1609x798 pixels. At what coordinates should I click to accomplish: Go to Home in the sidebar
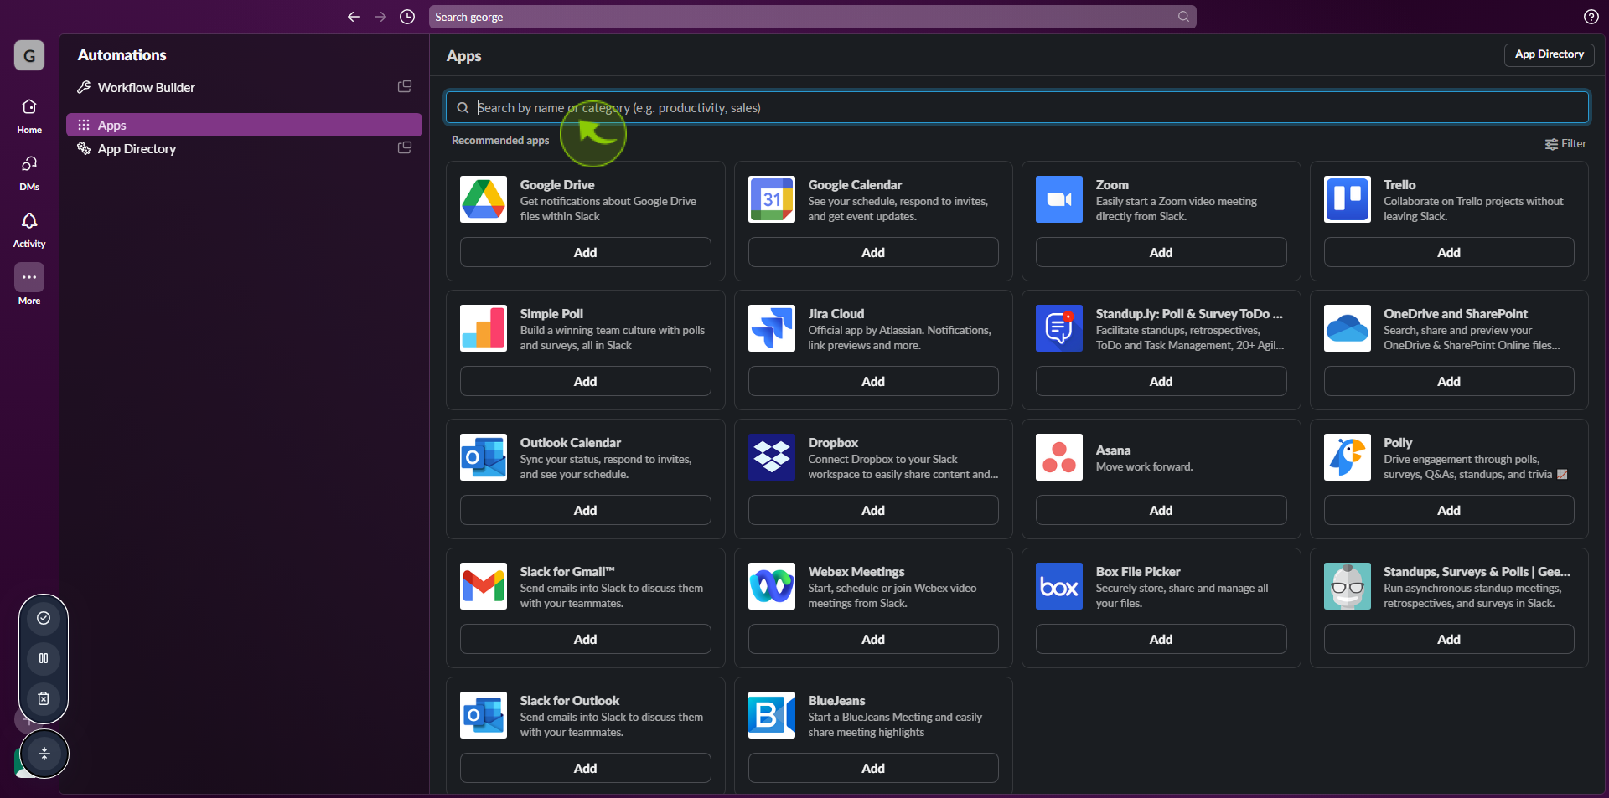(29, 116)
